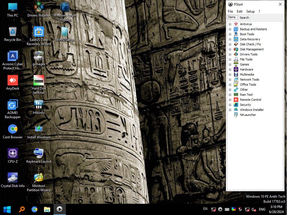Expand the Disk Management category

click(x=230, y=49)
